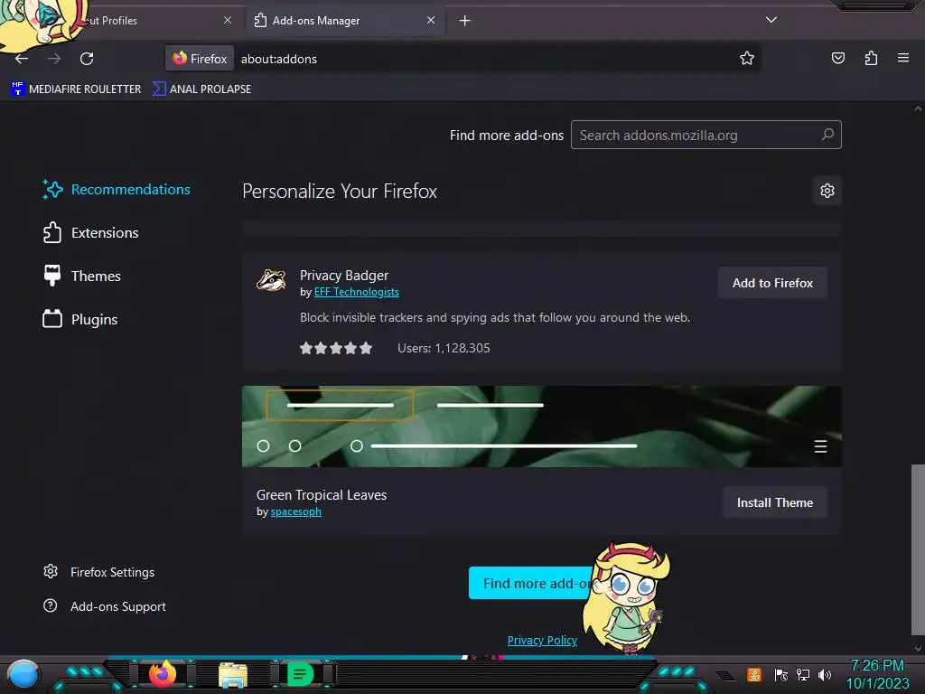Viewport: 925px width, 694px height.
Task: Expand the list all tabs chevron
Action: tap(771, 20)
